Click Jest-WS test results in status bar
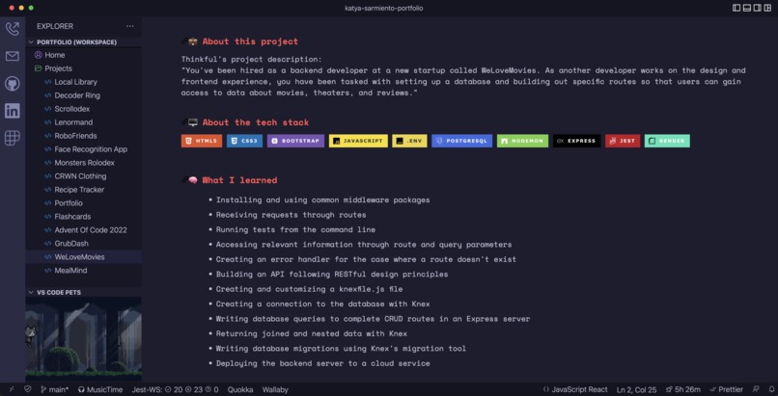This screenshot has height=396, width=778. [175, 389]
